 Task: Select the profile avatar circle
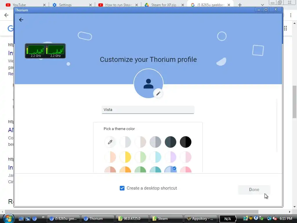click(x=148, y=83)
